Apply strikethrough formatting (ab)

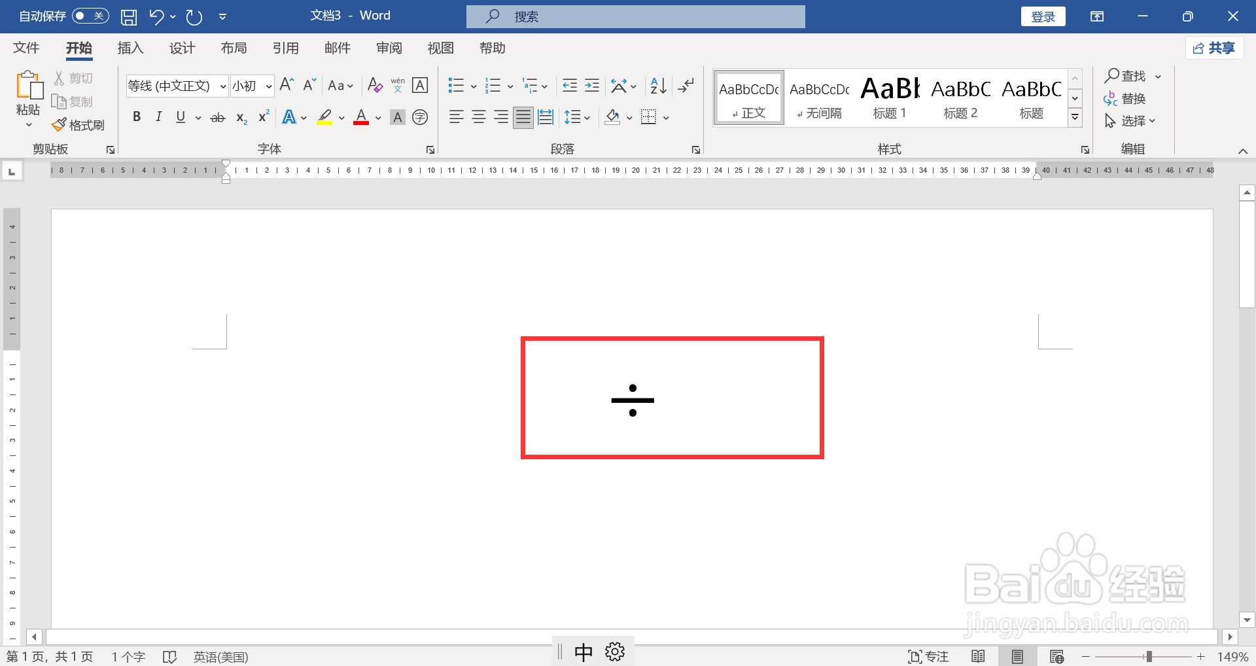coord(218,118)
